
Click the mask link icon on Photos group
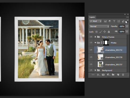(102, 43)
